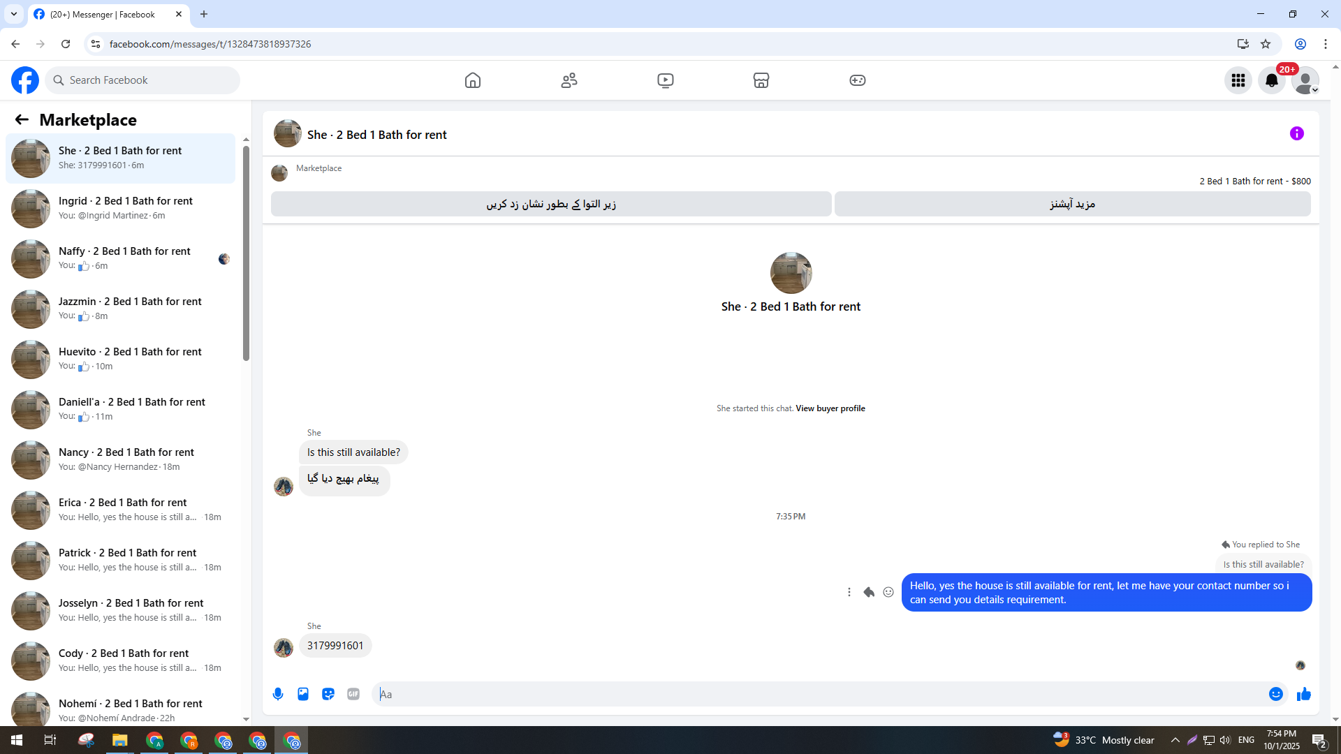Open the Gaming icon in top navigation
Viewport: 1341px width, 754px height.
pos(858,80)
